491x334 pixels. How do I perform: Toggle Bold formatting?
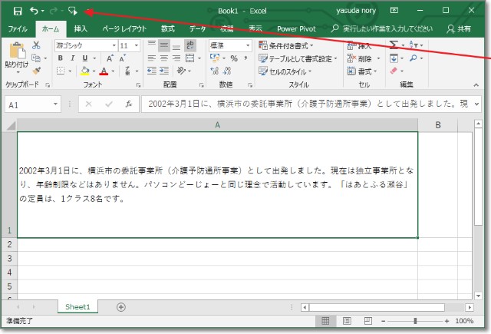coord(61,58)
